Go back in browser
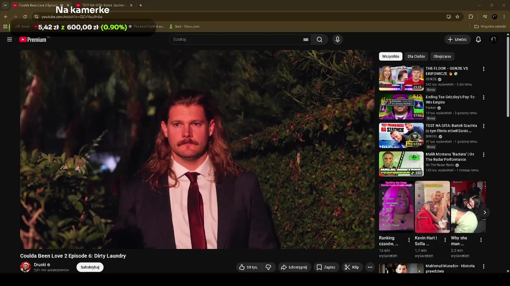This screenshot has height=286, width=510. [6, 17]
